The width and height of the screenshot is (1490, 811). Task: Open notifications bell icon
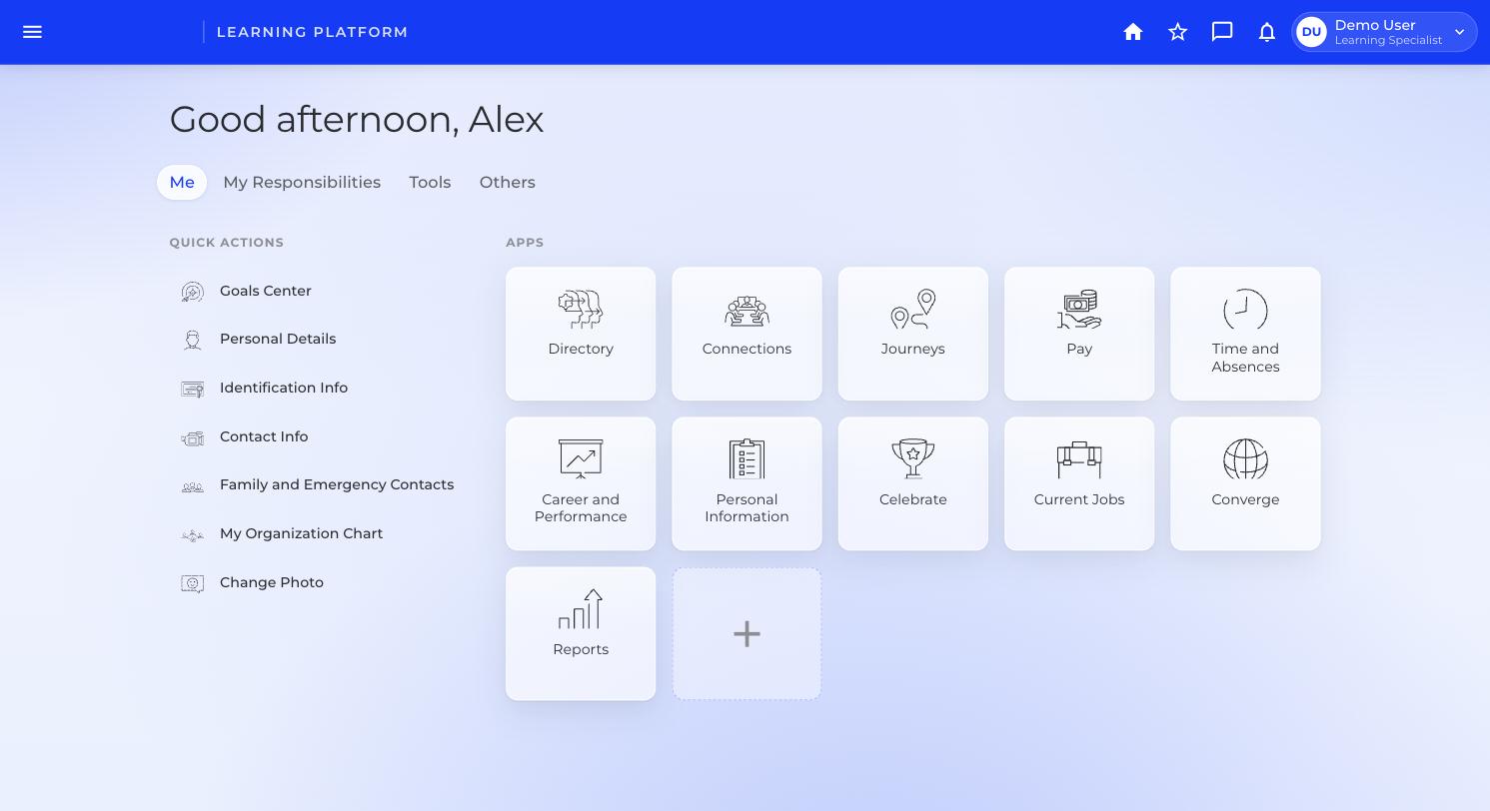coord(1267,32)
